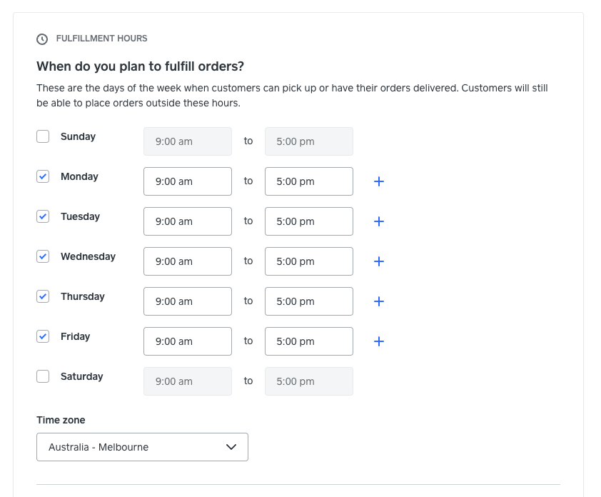Disable Friday fulfillment checkbox
Viewport: 601px width, 497px height.
coord(43,336)
